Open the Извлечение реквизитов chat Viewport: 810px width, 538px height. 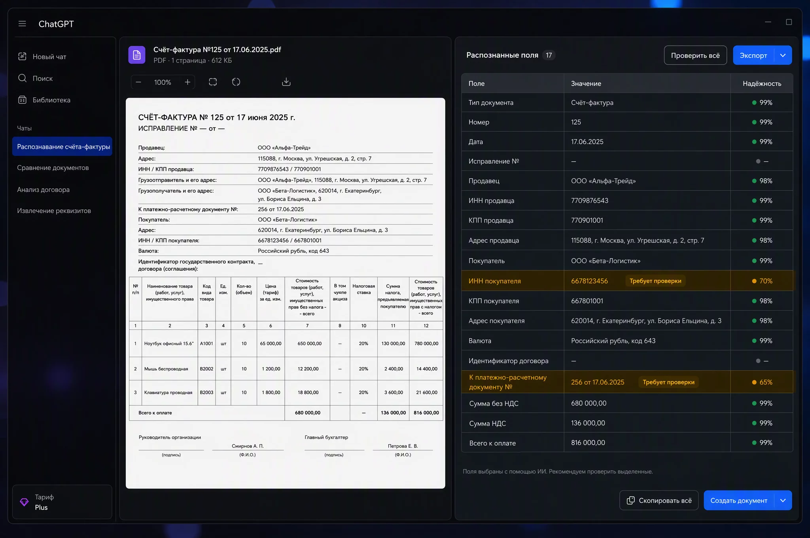point(54,211)
